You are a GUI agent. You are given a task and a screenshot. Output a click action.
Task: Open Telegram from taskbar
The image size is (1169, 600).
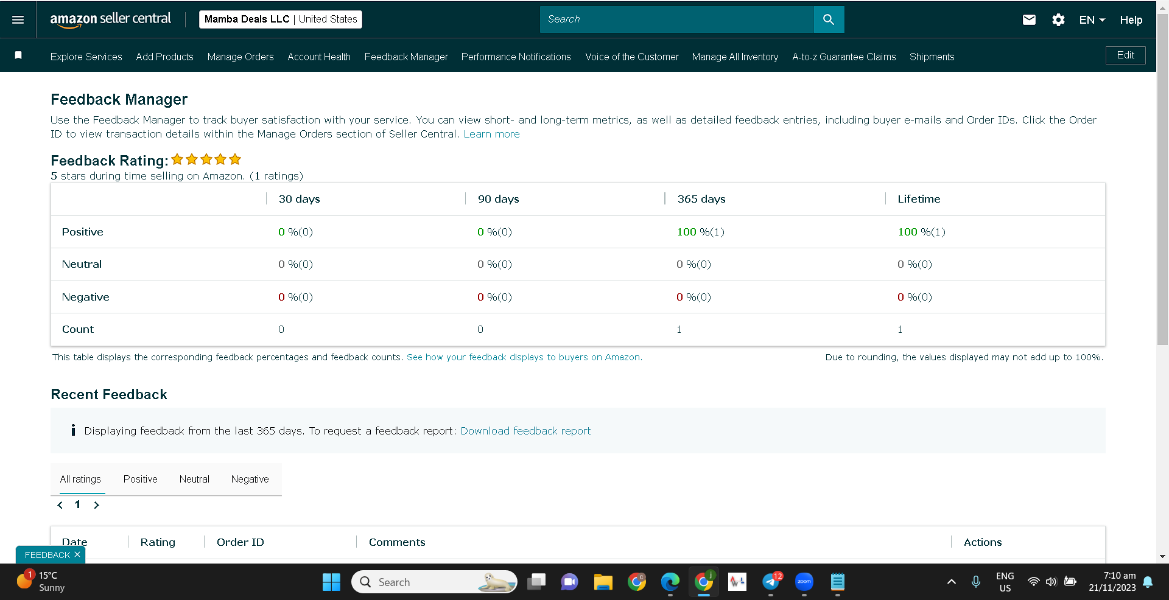click(x=771, y=582)
